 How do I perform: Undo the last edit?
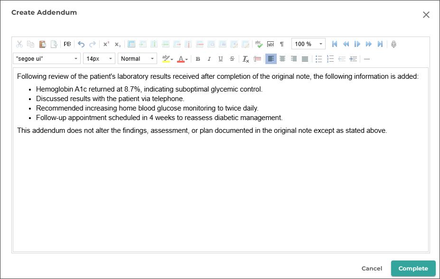[81, 44]
